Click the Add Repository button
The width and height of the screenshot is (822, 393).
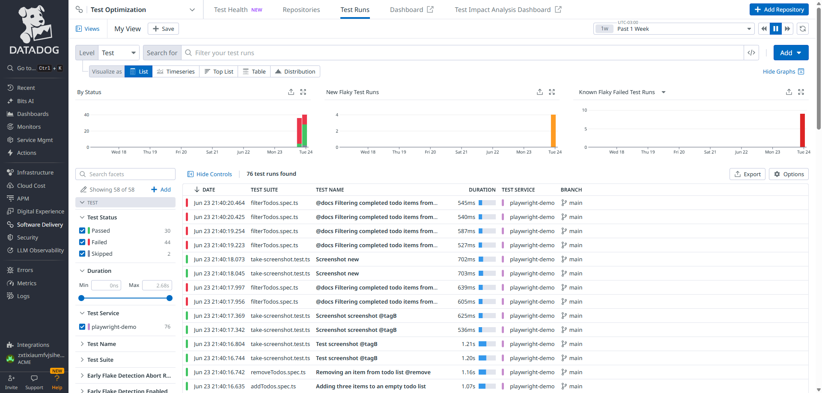click(x=779, y=9)
